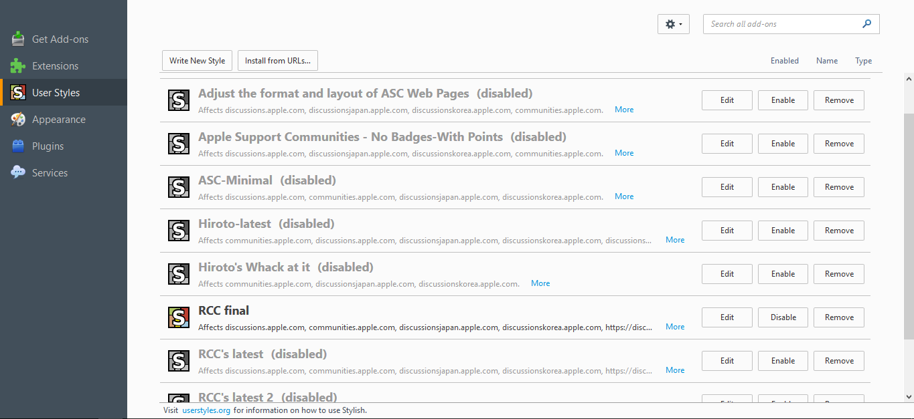Click the Hiroto-latest style icon
The height and width of the screenshot is (419, 914).
(178, 231)
